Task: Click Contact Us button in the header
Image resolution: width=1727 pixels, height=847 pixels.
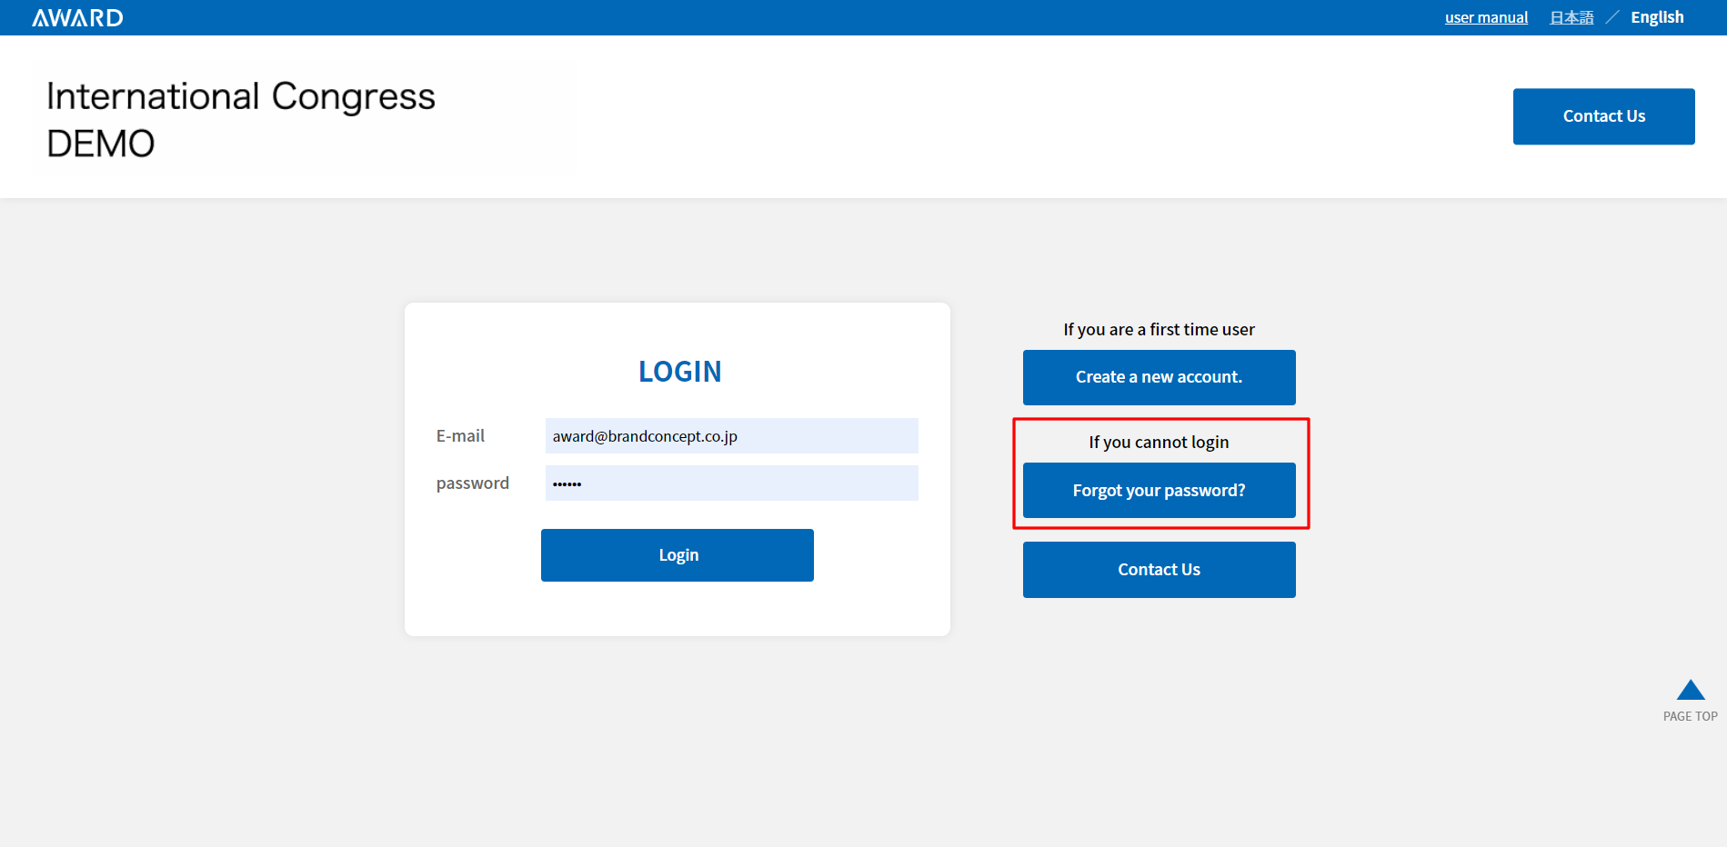Action: [x=1604, y=116]
